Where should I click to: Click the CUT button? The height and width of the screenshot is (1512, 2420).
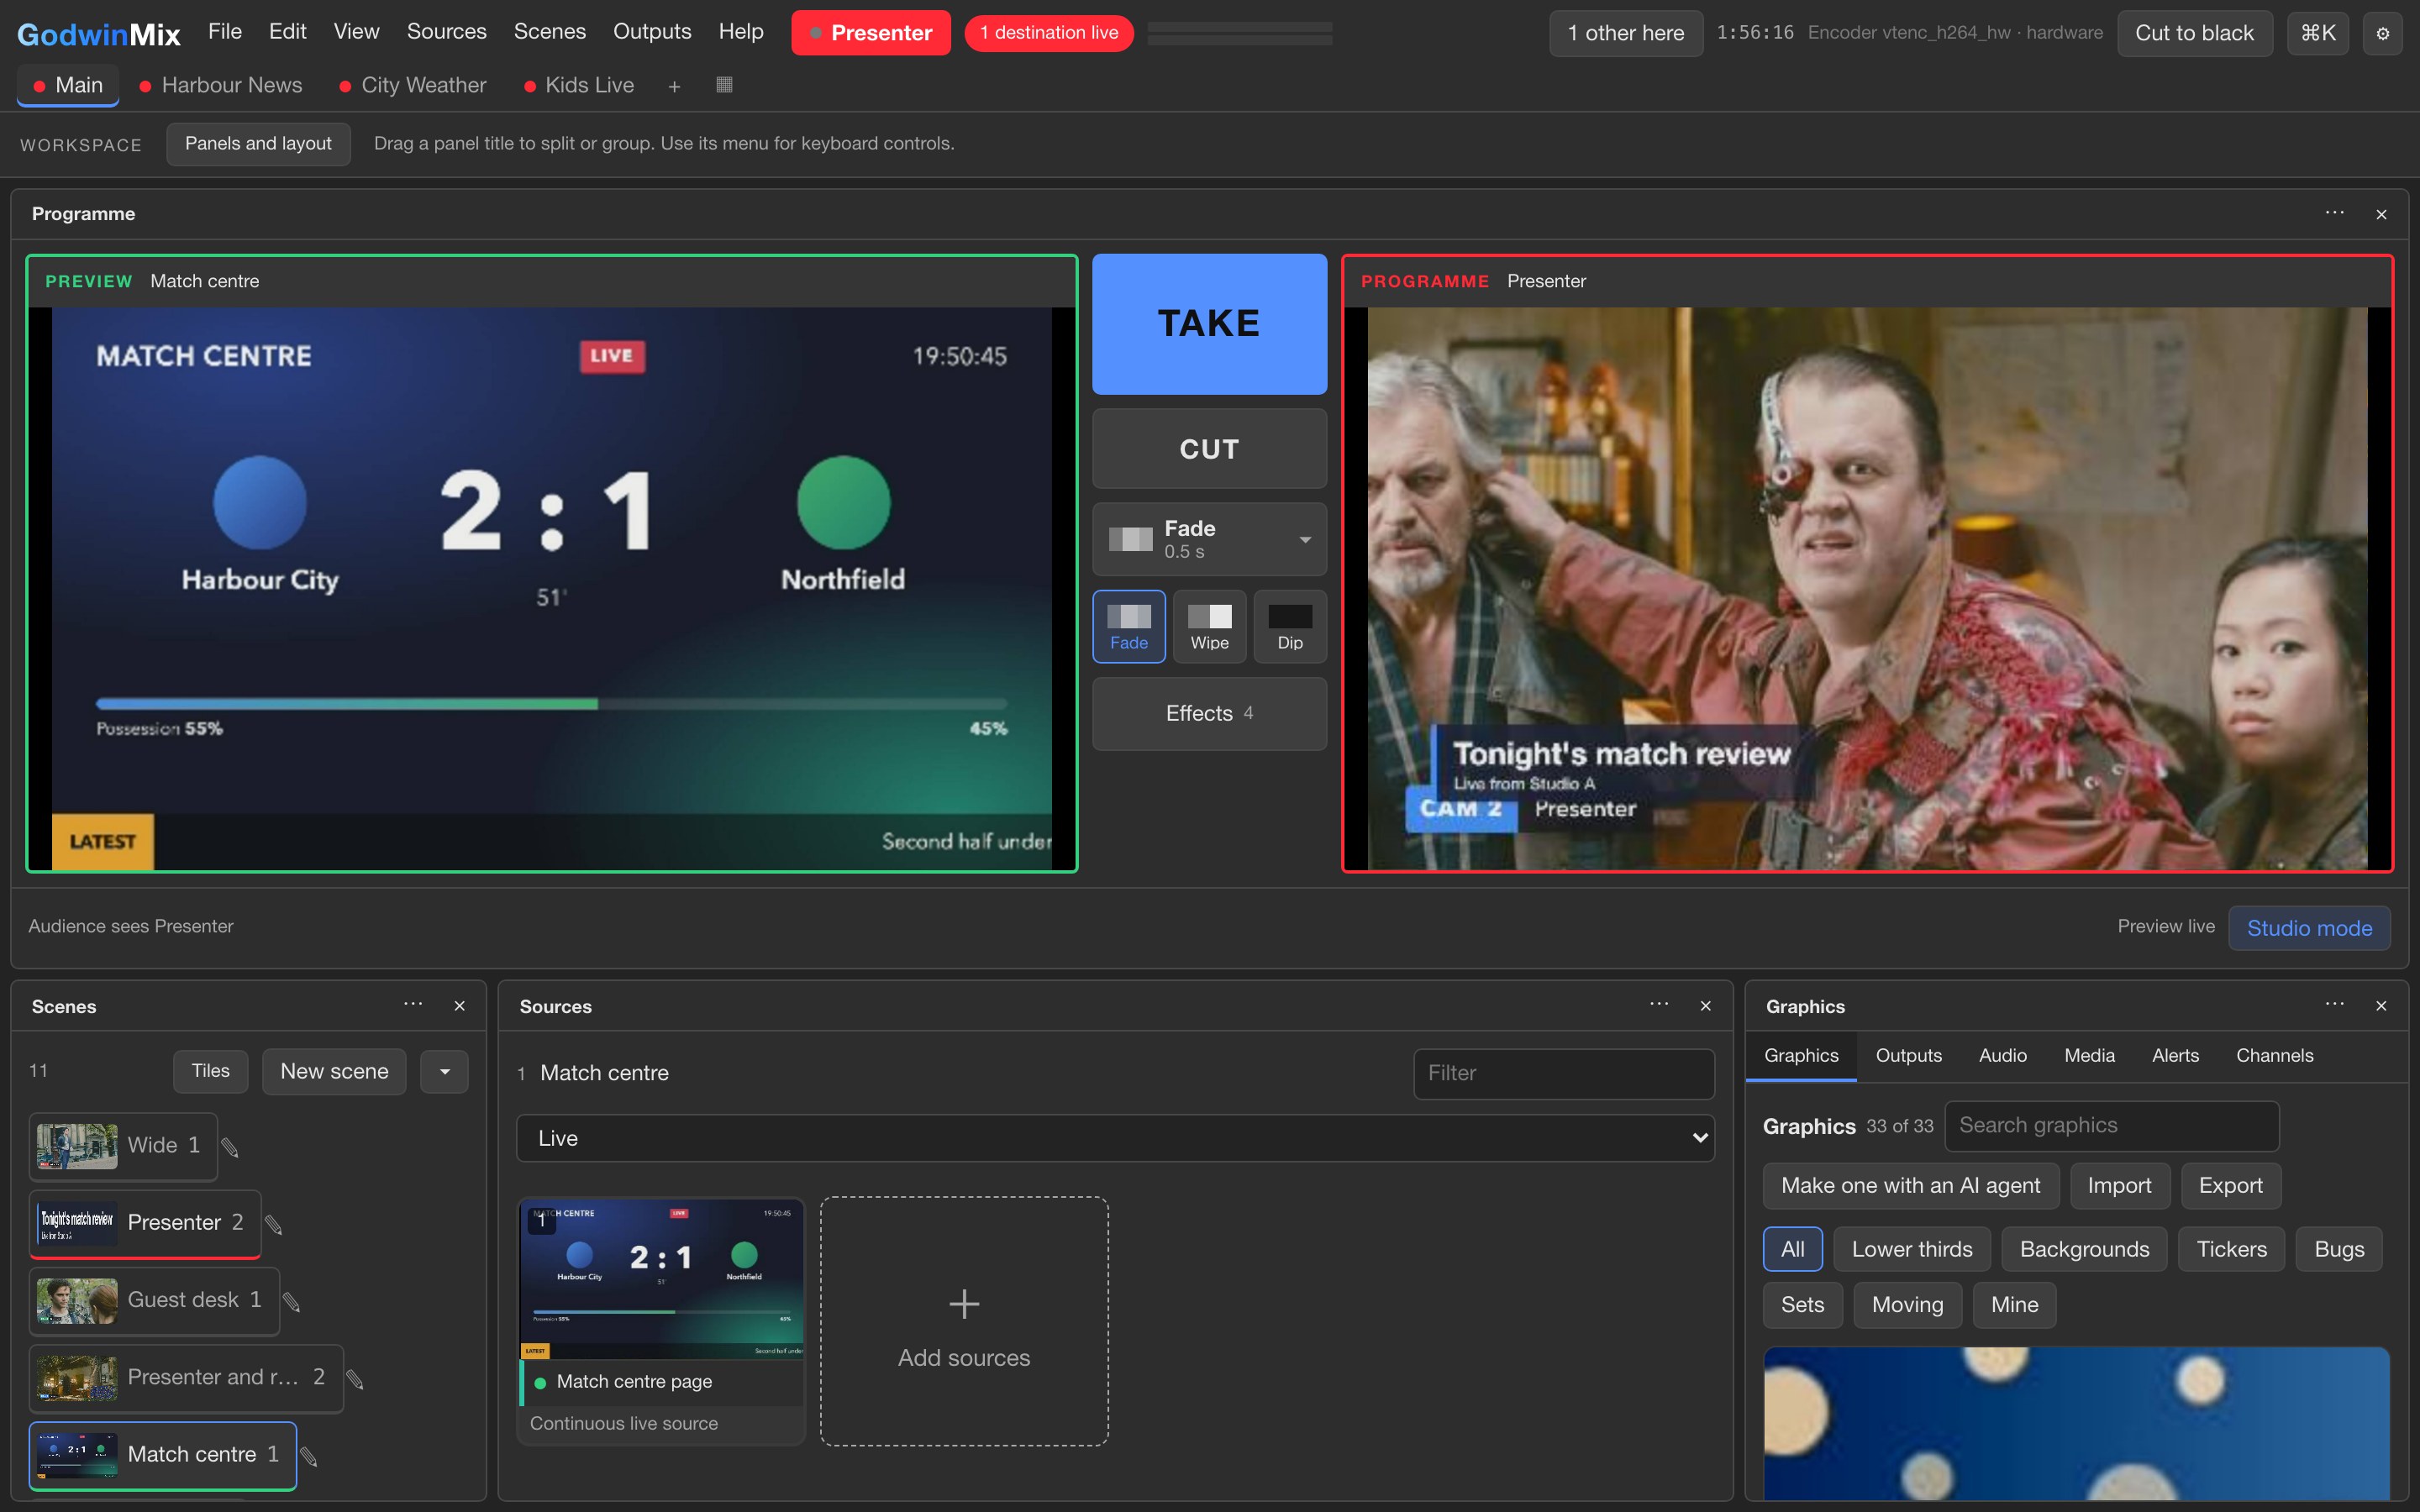click(1209, 449)
